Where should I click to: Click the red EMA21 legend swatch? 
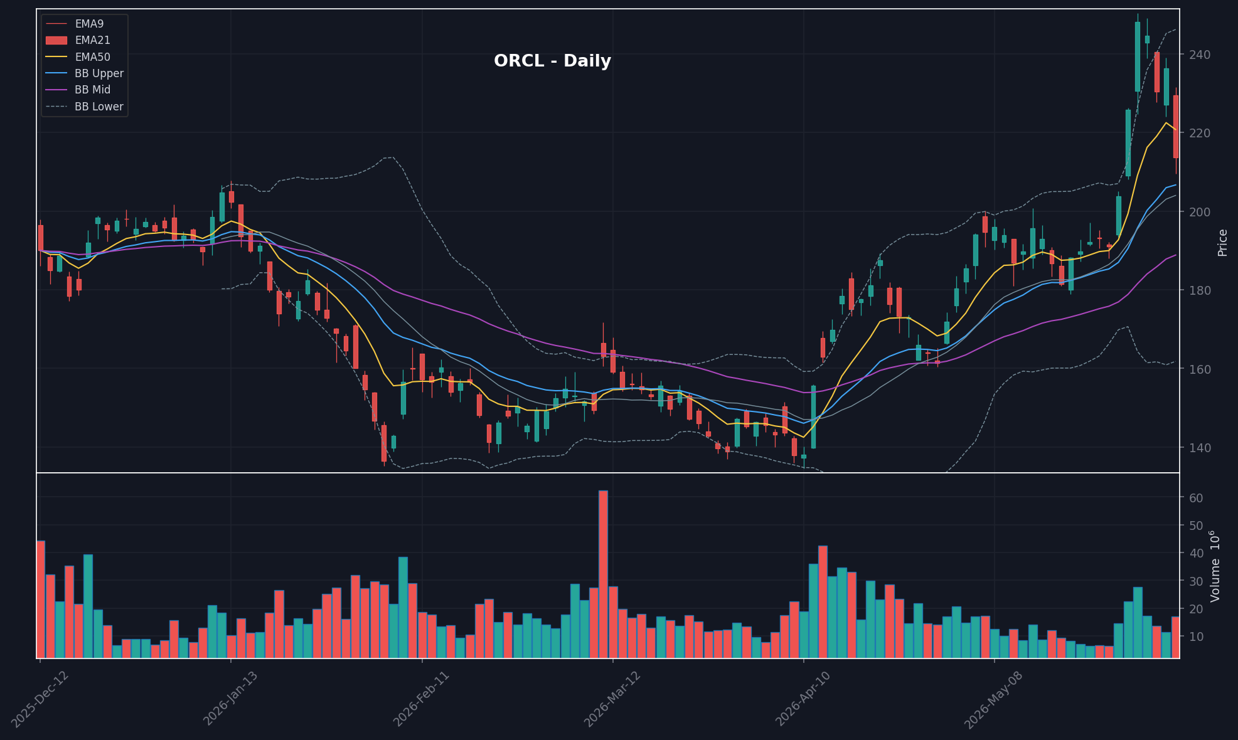[56, 40]
